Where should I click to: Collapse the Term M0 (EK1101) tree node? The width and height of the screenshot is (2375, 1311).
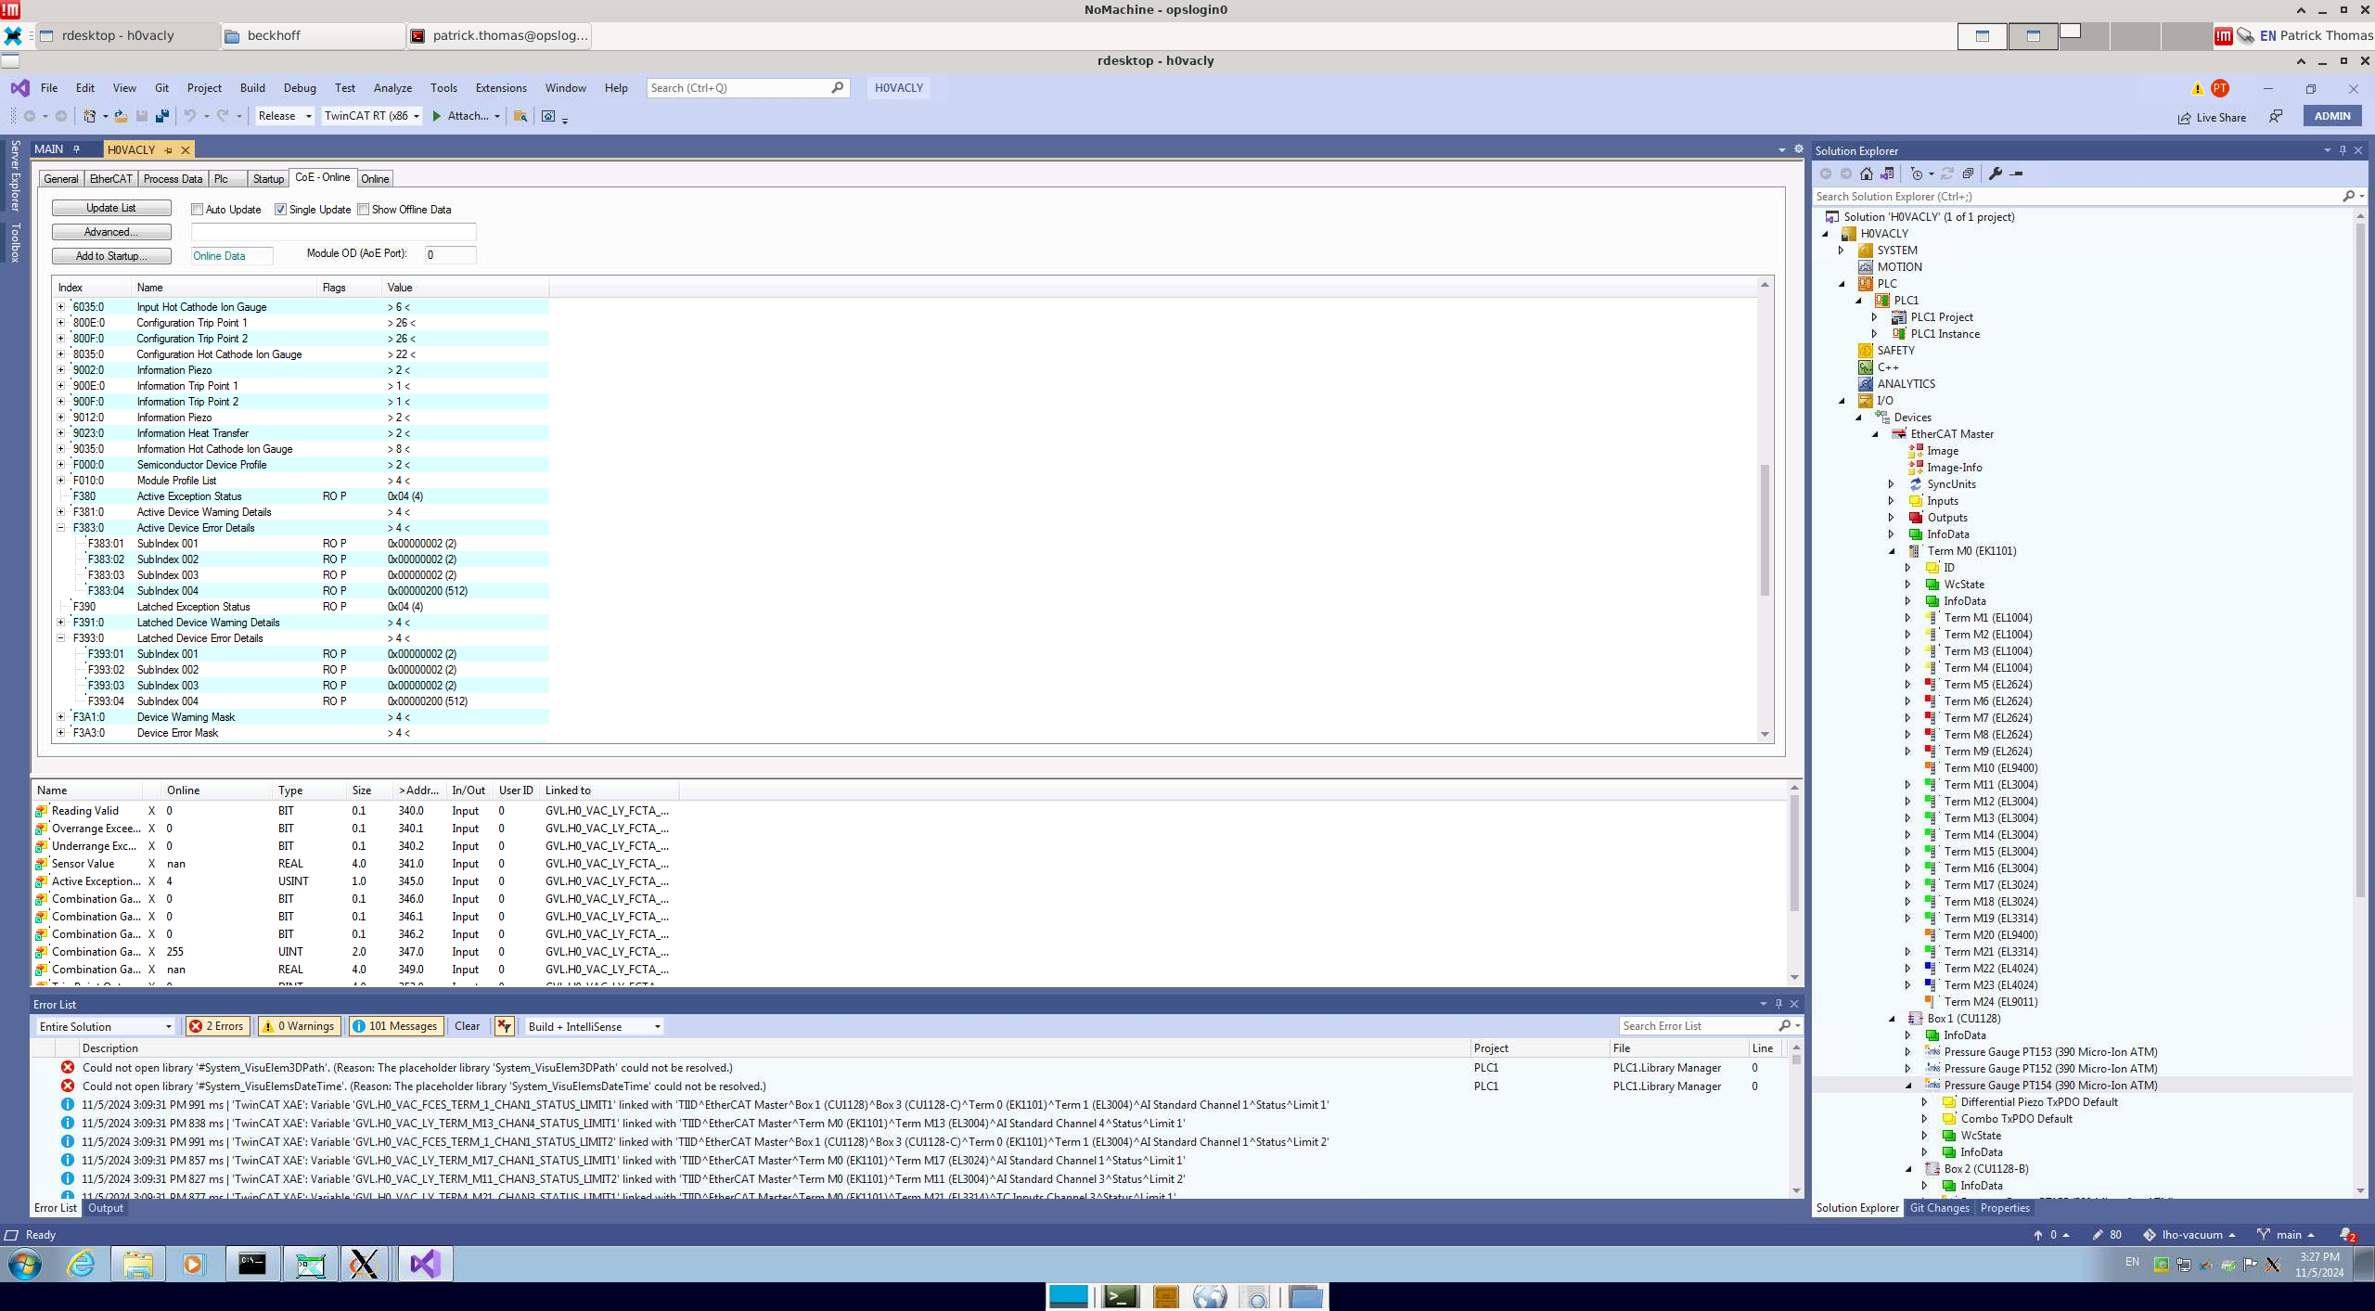(x=1892, y=551)
